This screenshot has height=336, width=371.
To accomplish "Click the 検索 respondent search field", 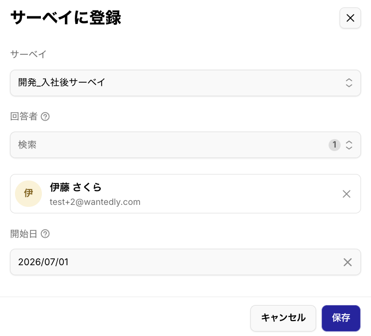I will 169,145.
